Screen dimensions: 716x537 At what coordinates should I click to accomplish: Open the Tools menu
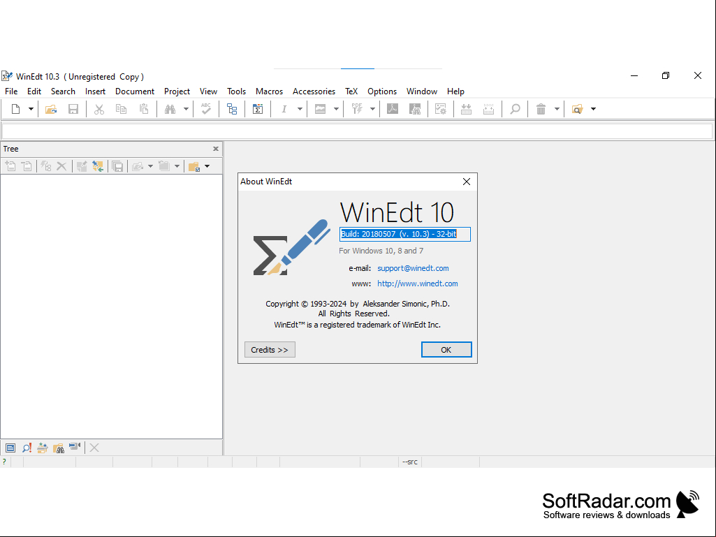click(x=237, y=91)
